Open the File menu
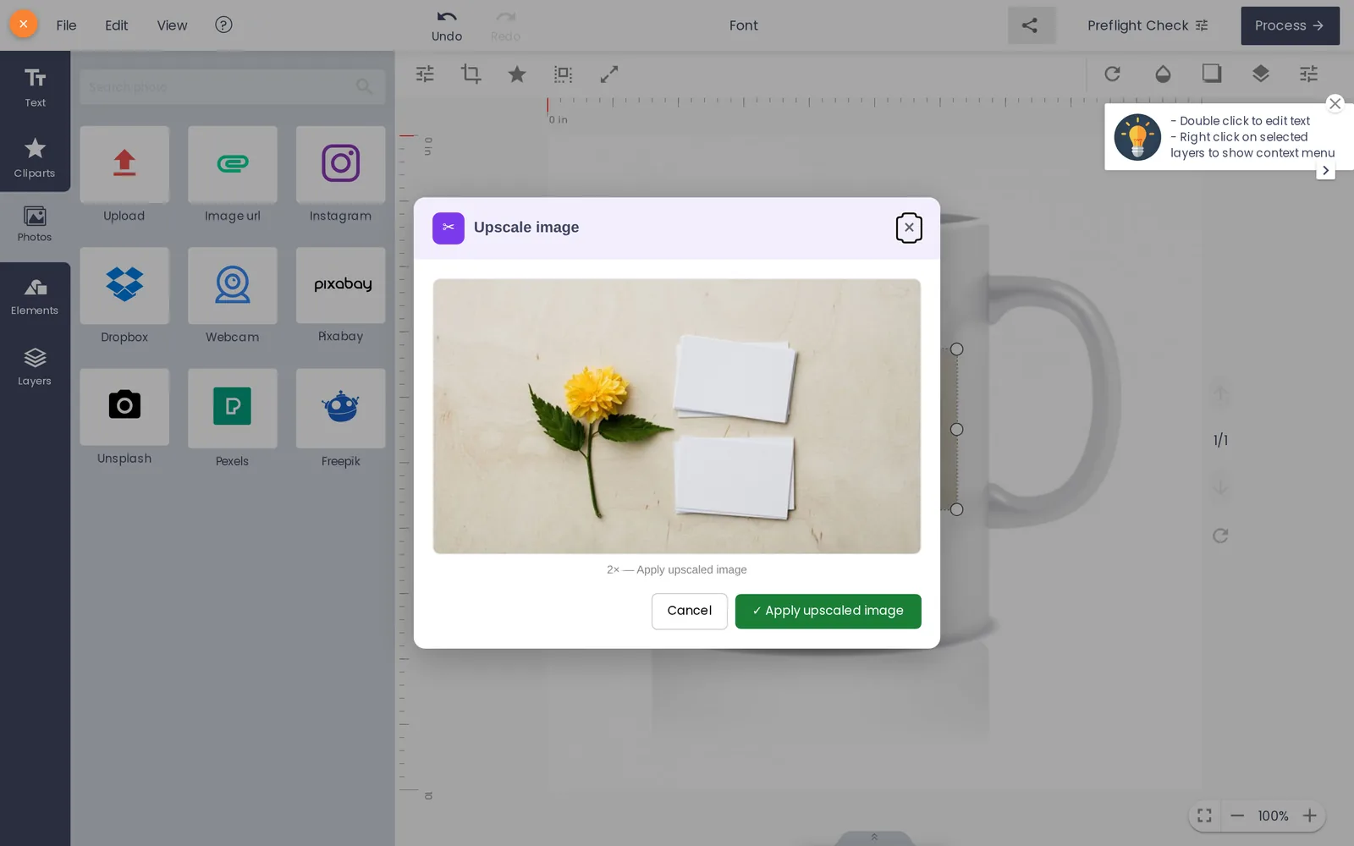The width and height of the screenshot is (1354, 846). [66, 25]
